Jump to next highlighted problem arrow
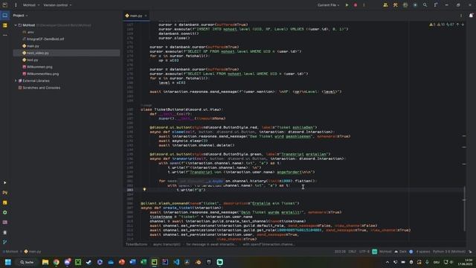Screen dimensions: 476x268 [463, 25]
